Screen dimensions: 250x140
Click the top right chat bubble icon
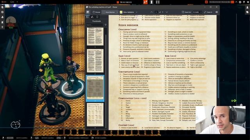(x=247, y=12)
